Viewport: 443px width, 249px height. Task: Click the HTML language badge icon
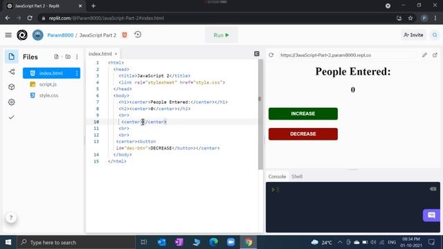click(x=125, y=35)
